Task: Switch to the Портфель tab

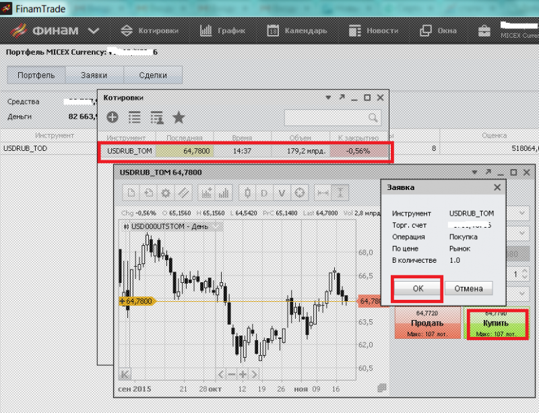Action: [36, 75]
